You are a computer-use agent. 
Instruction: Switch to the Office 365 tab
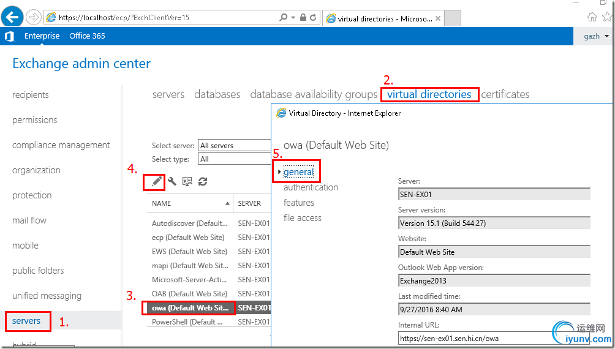click(87, 36)
